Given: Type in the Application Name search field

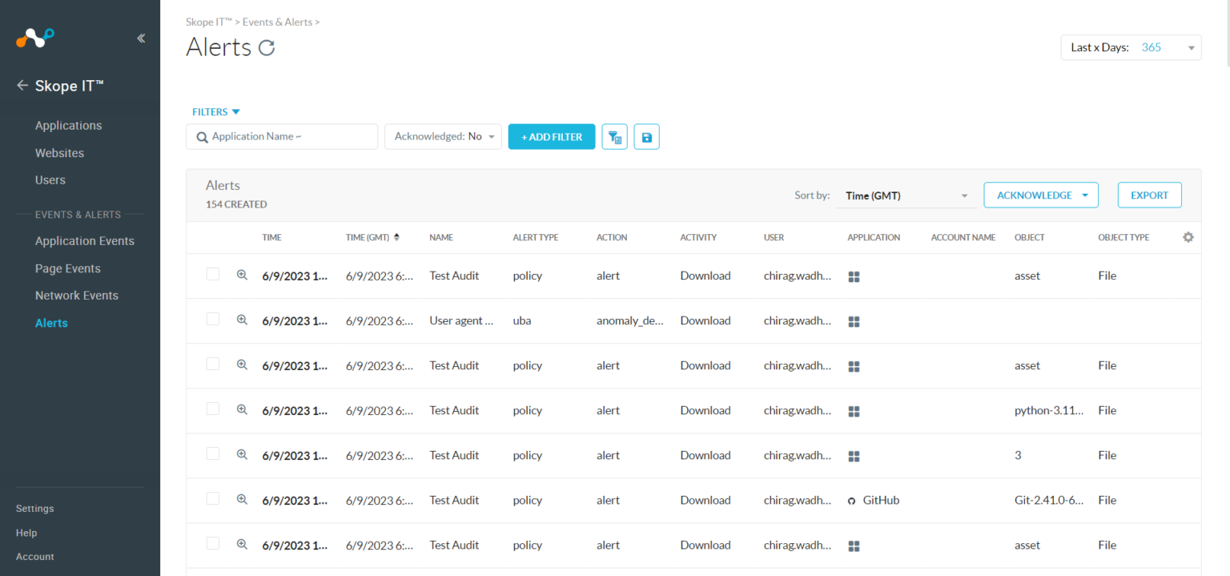Looking at the screenshot, I should tap(281, 136).
